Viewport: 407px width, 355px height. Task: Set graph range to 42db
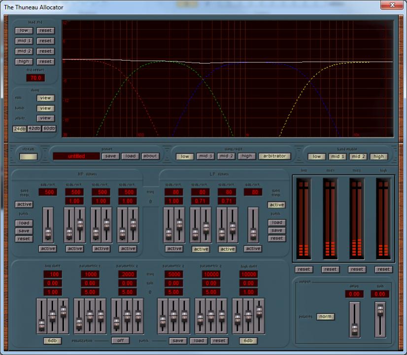[x=34, y=129]
